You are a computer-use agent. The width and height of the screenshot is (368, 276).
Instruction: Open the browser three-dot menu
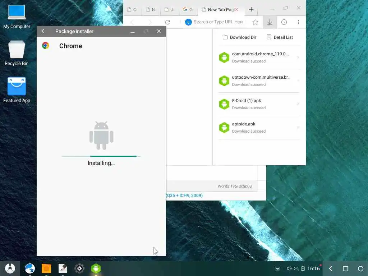click(x=298, y=22)
